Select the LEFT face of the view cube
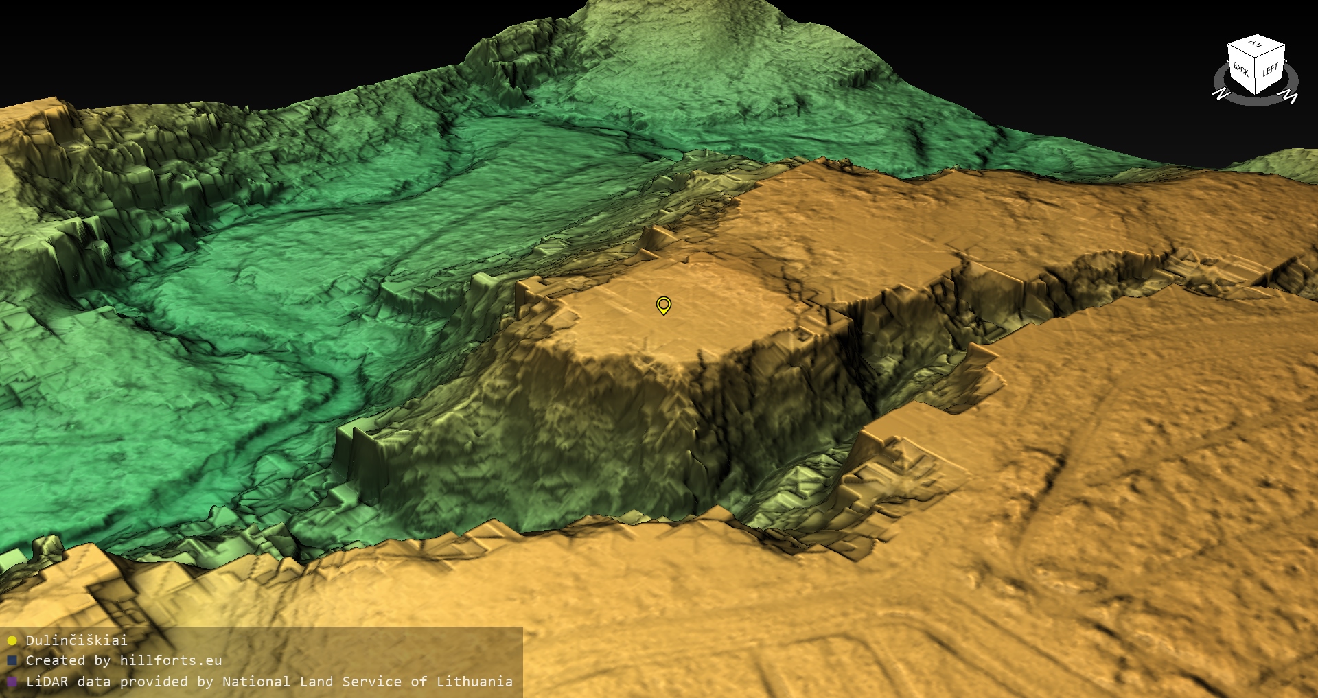Viewport: 1318px width, 698px height. click(1270, 69)
